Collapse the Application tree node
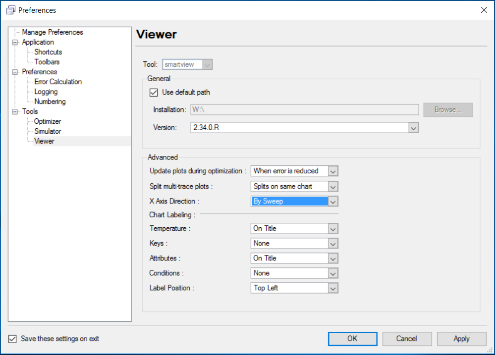The image size is (495, 355). [x=15, y=42]
